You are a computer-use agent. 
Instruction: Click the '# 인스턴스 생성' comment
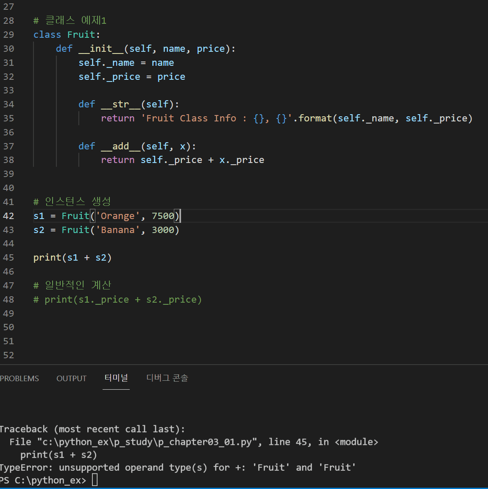[x=72, y=202]
